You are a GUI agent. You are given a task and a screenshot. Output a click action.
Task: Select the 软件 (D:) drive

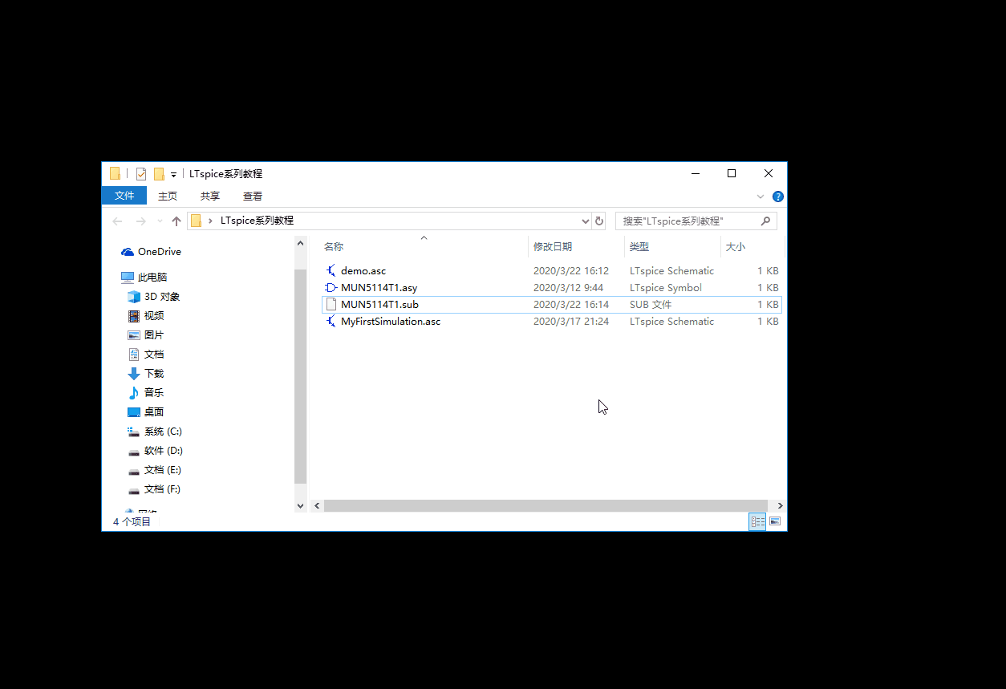155,451
